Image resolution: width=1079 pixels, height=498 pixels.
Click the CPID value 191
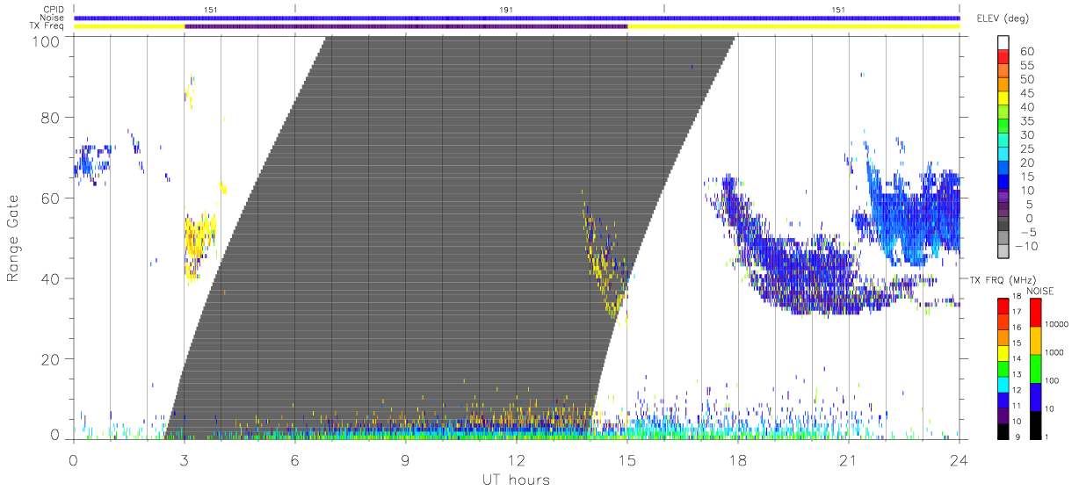tap(506, 9)
